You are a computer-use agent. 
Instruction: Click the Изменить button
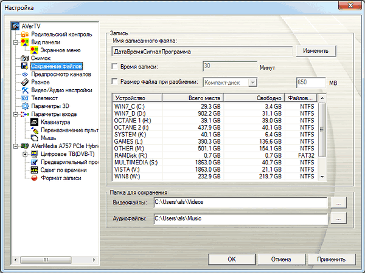coord(316,52)
